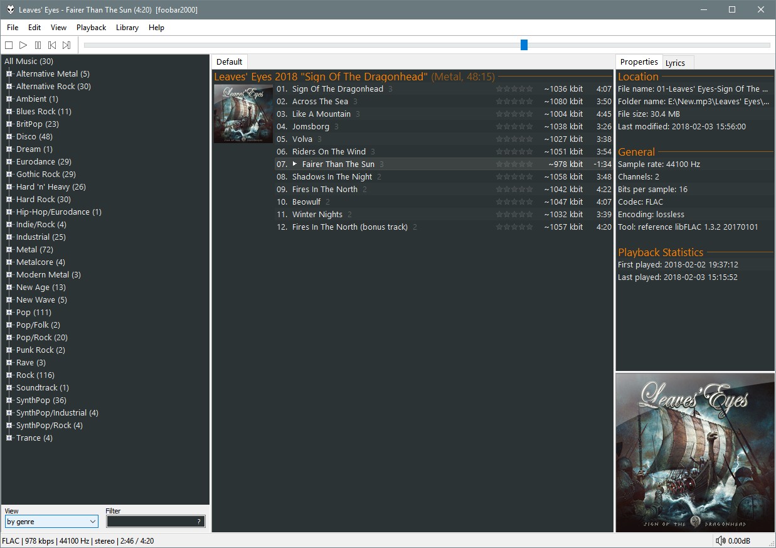This screenshot has height=548, width=776.
Task: Select Disco (48) genre
Action: (35, 137)
